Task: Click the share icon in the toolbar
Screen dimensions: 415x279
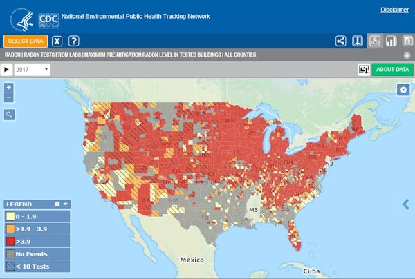Action: [340, 41]
